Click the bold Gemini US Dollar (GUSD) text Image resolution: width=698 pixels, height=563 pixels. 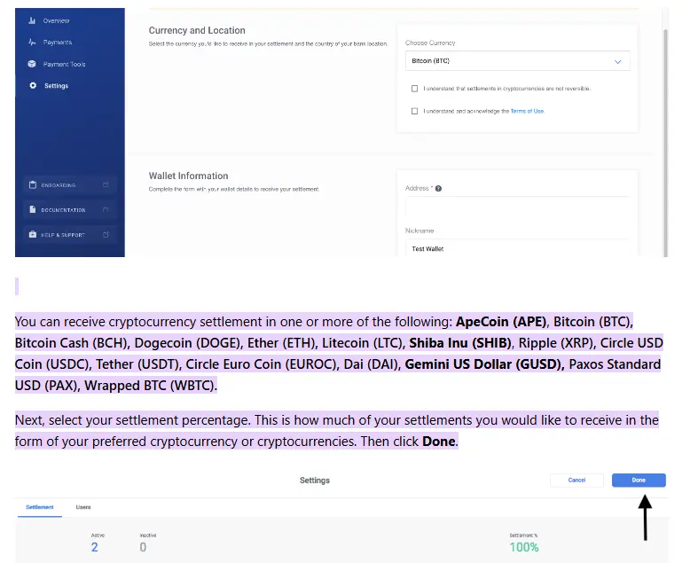pos(484,364)
